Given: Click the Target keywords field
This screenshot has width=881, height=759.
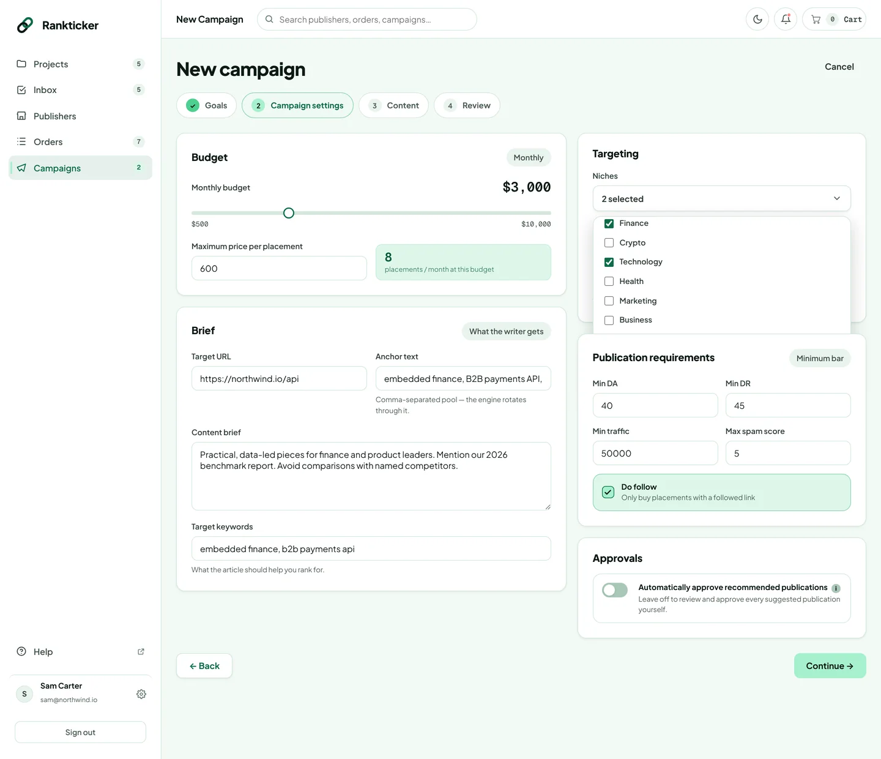Looking at the screenshot, I should tap(371, 548).
